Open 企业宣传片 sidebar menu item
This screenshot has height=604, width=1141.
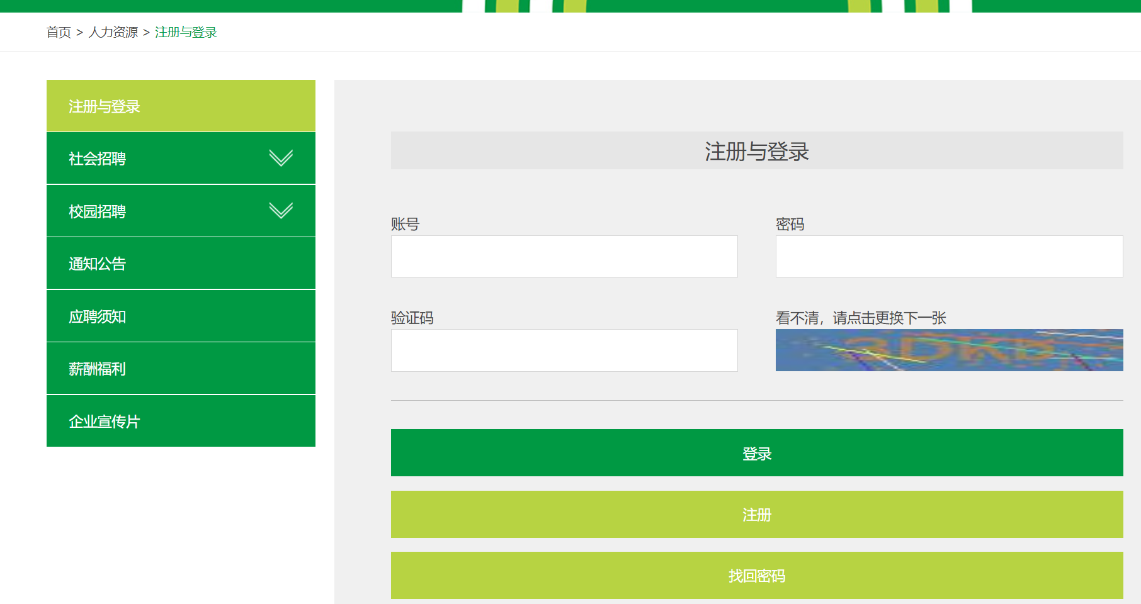pos(181,421)
